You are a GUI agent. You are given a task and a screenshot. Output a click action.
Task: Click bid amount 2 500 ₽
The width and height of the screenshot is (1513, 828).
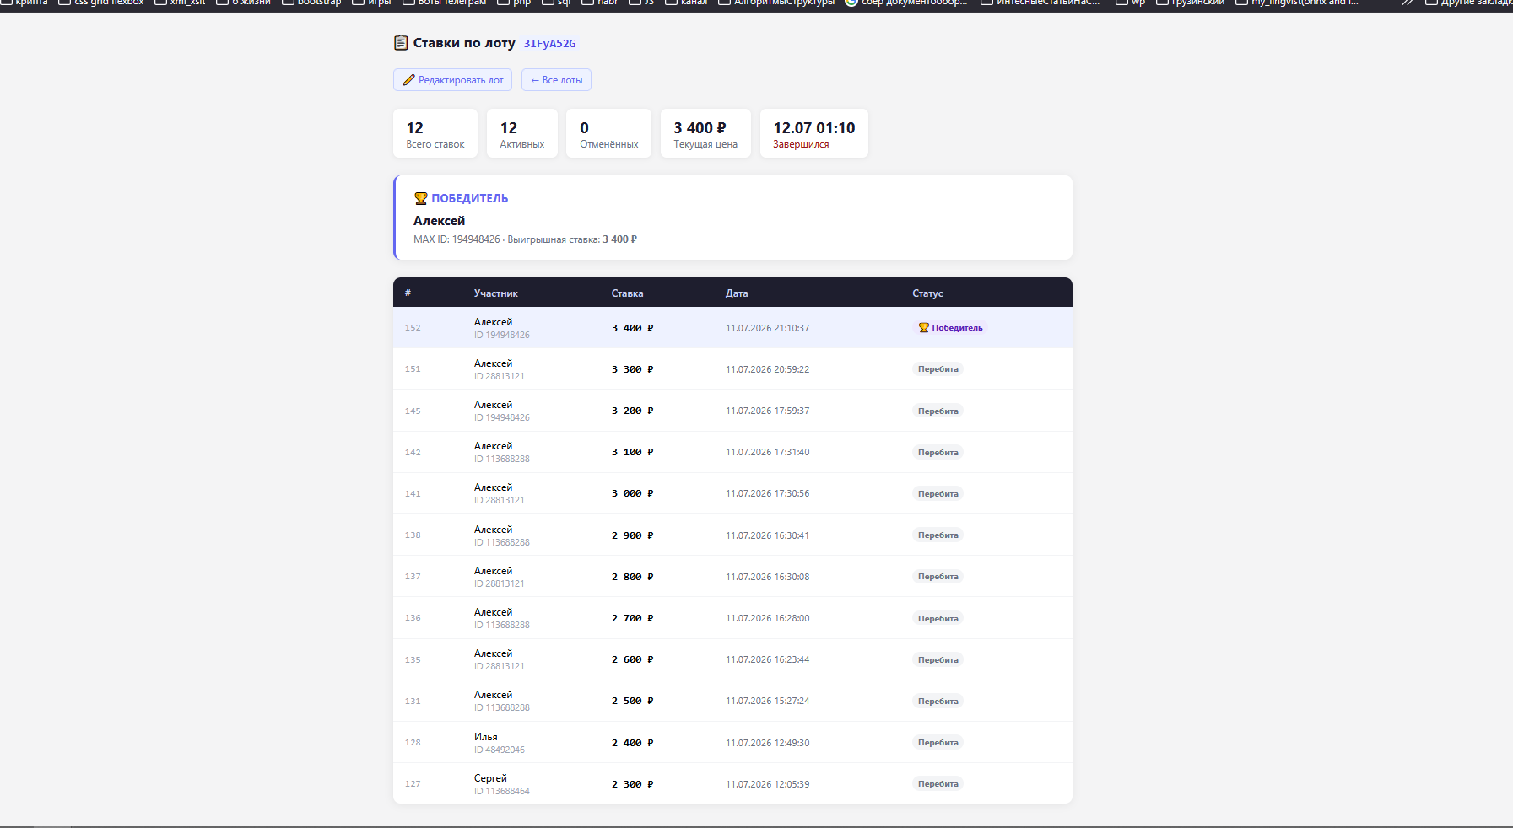pyautogui.click(x=632, y=701)
